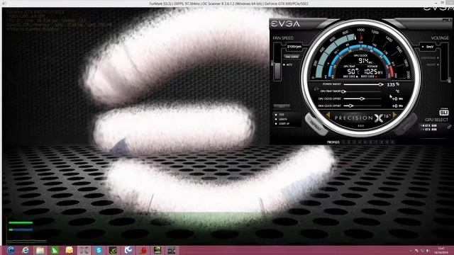This screenshot has width=454, height=255.
Task: Click the Voltage vertical slider handle
Action: (x=448, y=79)
